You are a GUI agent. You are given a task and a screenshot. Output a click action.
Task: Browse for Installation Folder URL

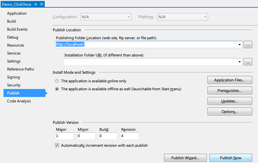tap(247, 62)
